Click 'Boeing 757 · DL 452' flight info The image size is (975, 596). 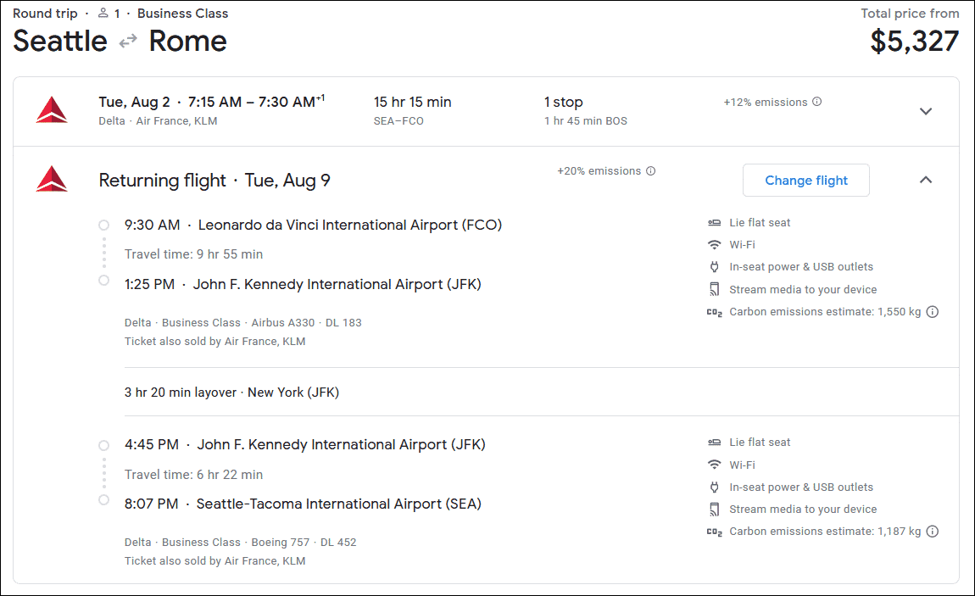pos(304,543)
